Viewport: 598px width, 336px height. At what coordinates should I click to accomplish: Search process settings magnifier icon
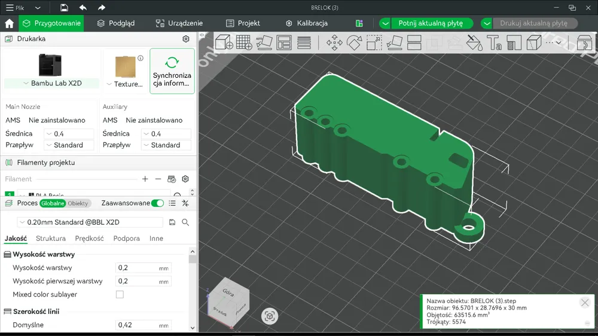tap(185, 222)
